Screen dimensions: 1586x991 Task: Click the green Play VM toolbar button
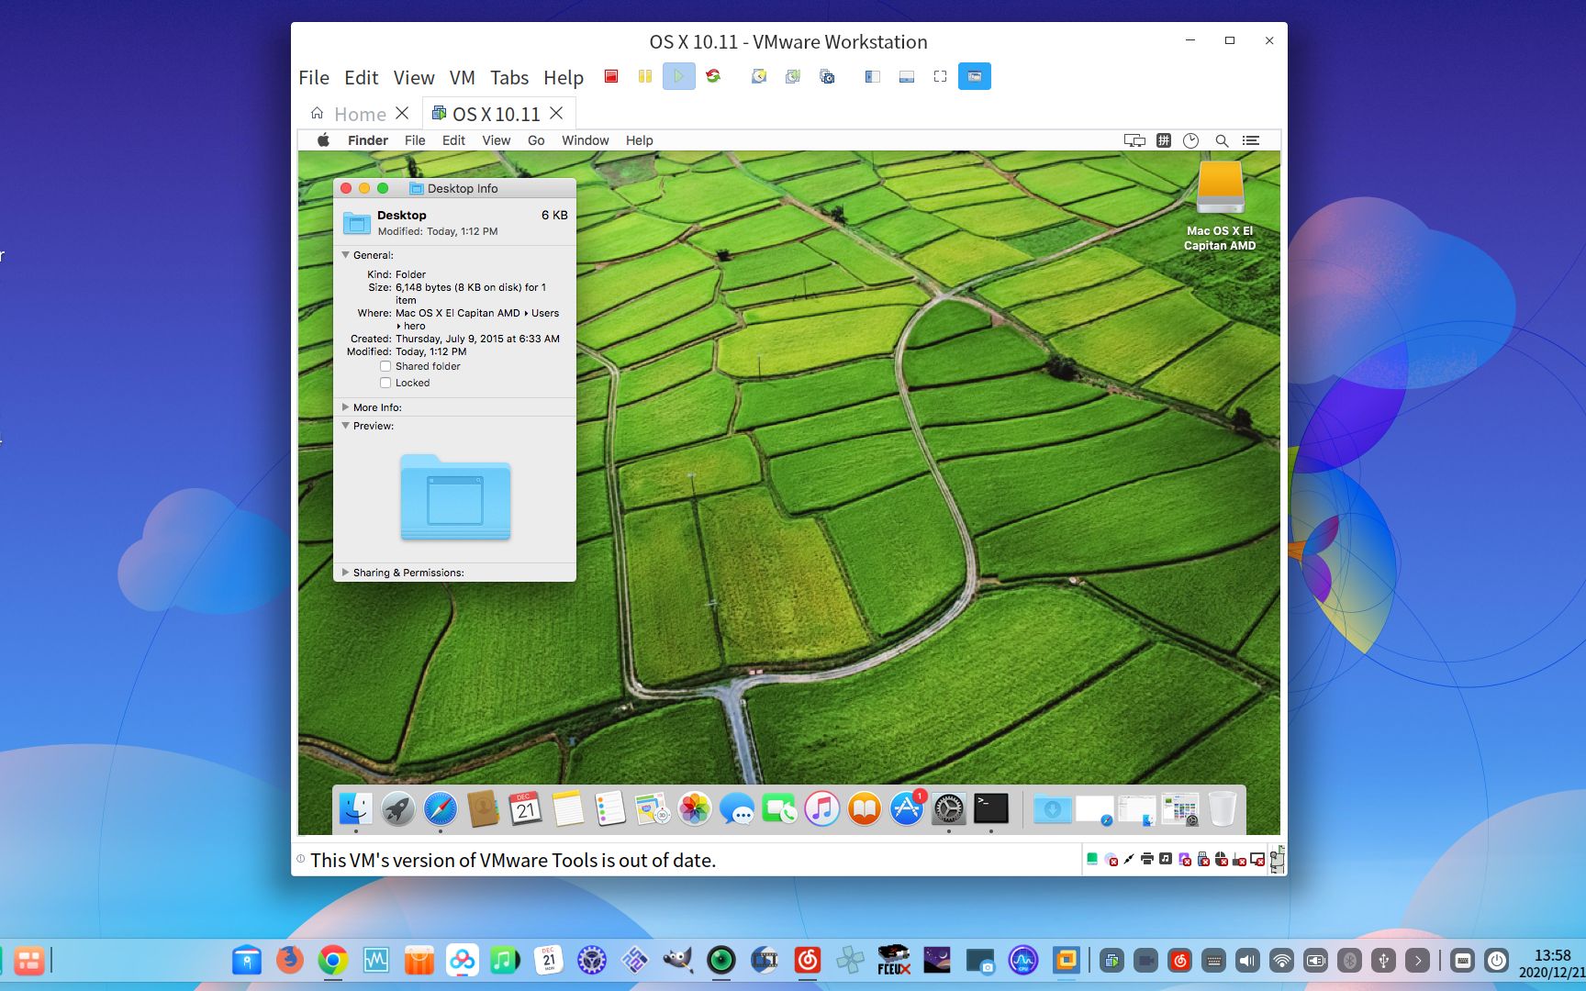tap(679, 76)
